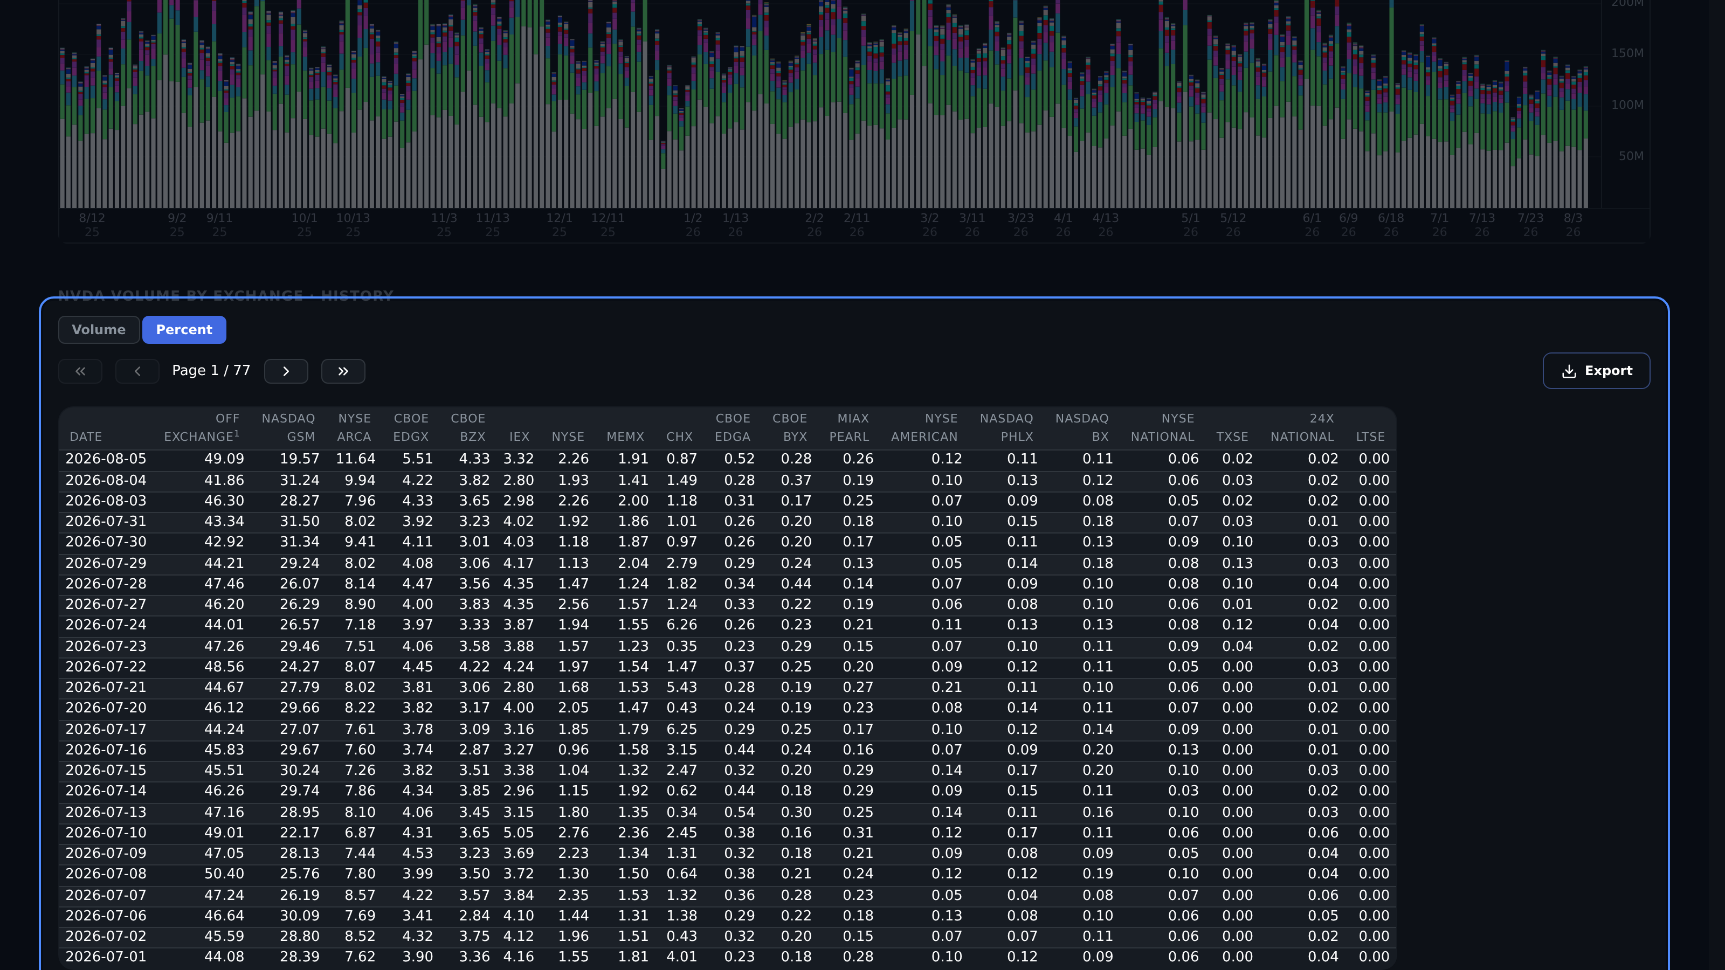
Task: Go to the first page of results
Action: pos(80,371)
